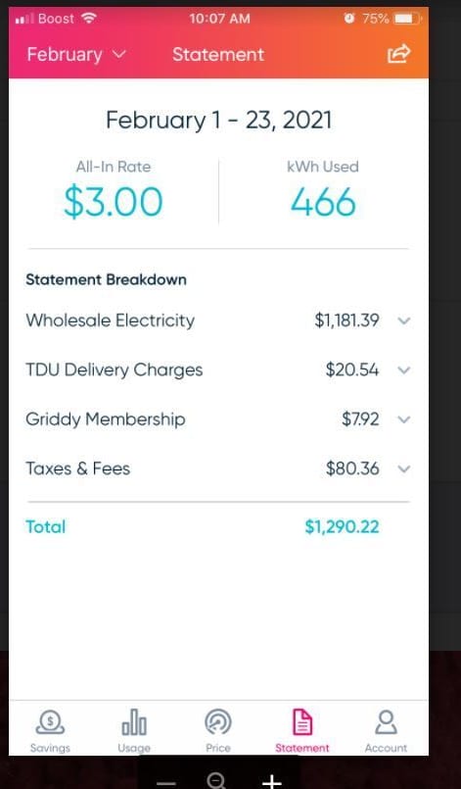Click the zoom in plus icon
Viewport: 461px width, 789px height.
(x=271, y=782)
